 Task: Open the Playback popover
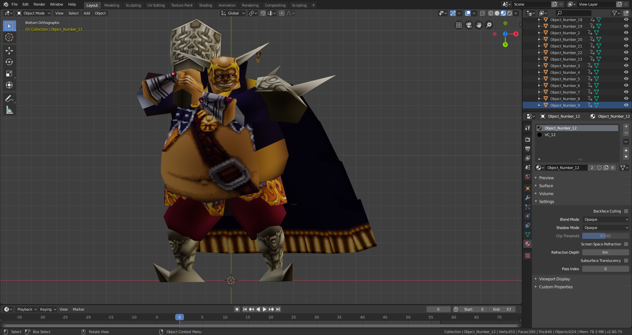(x=27, y=309)
